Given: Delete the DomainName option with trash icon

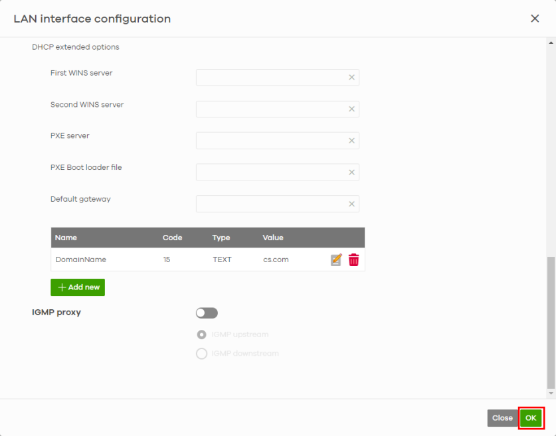Looking at the screenshot, I should [353, 260].
